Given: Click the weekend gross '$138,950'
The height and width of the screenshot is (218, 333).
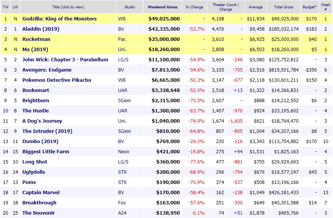Looking at the screenshot, I should point(168,212).
